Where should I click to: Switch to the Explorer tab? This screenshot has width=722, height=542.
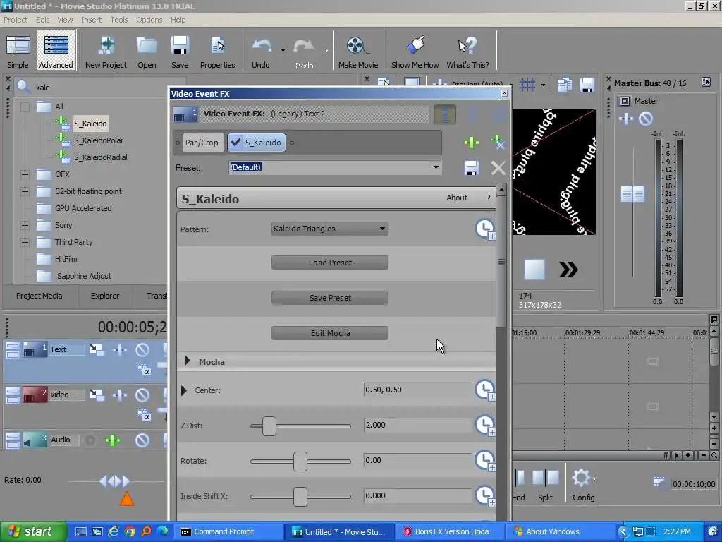(105, 296)
